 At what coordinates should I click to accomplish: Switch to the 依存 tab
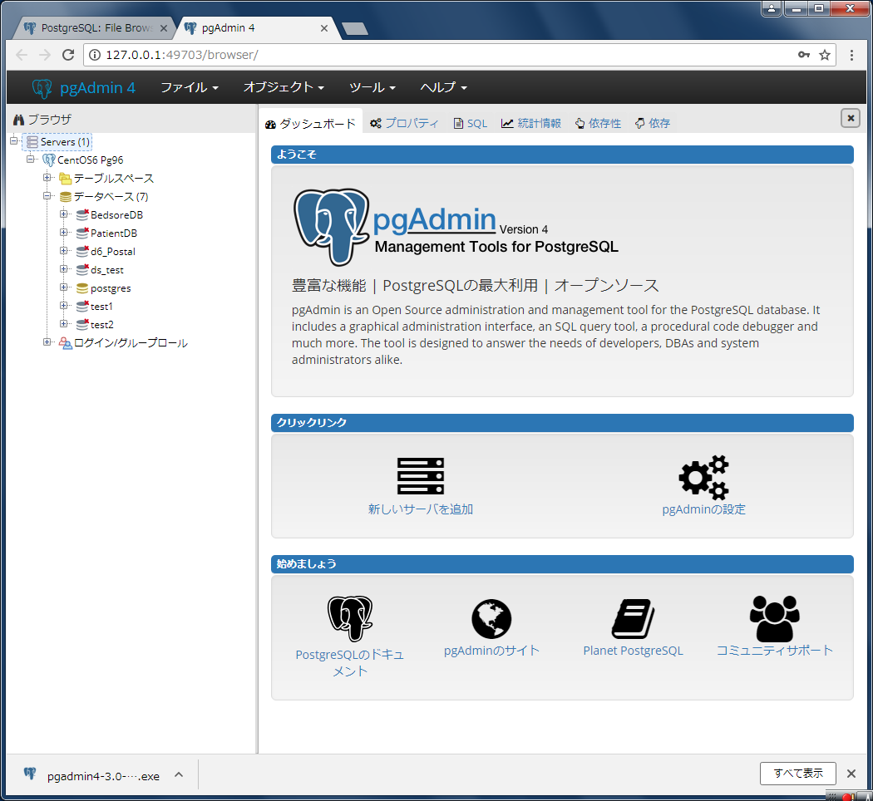(653, 123)
